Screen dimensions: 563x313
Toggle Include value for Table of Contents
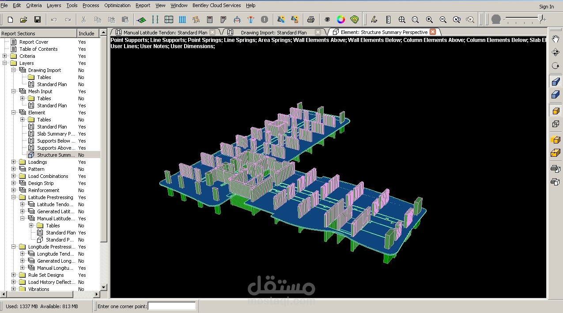82,49
